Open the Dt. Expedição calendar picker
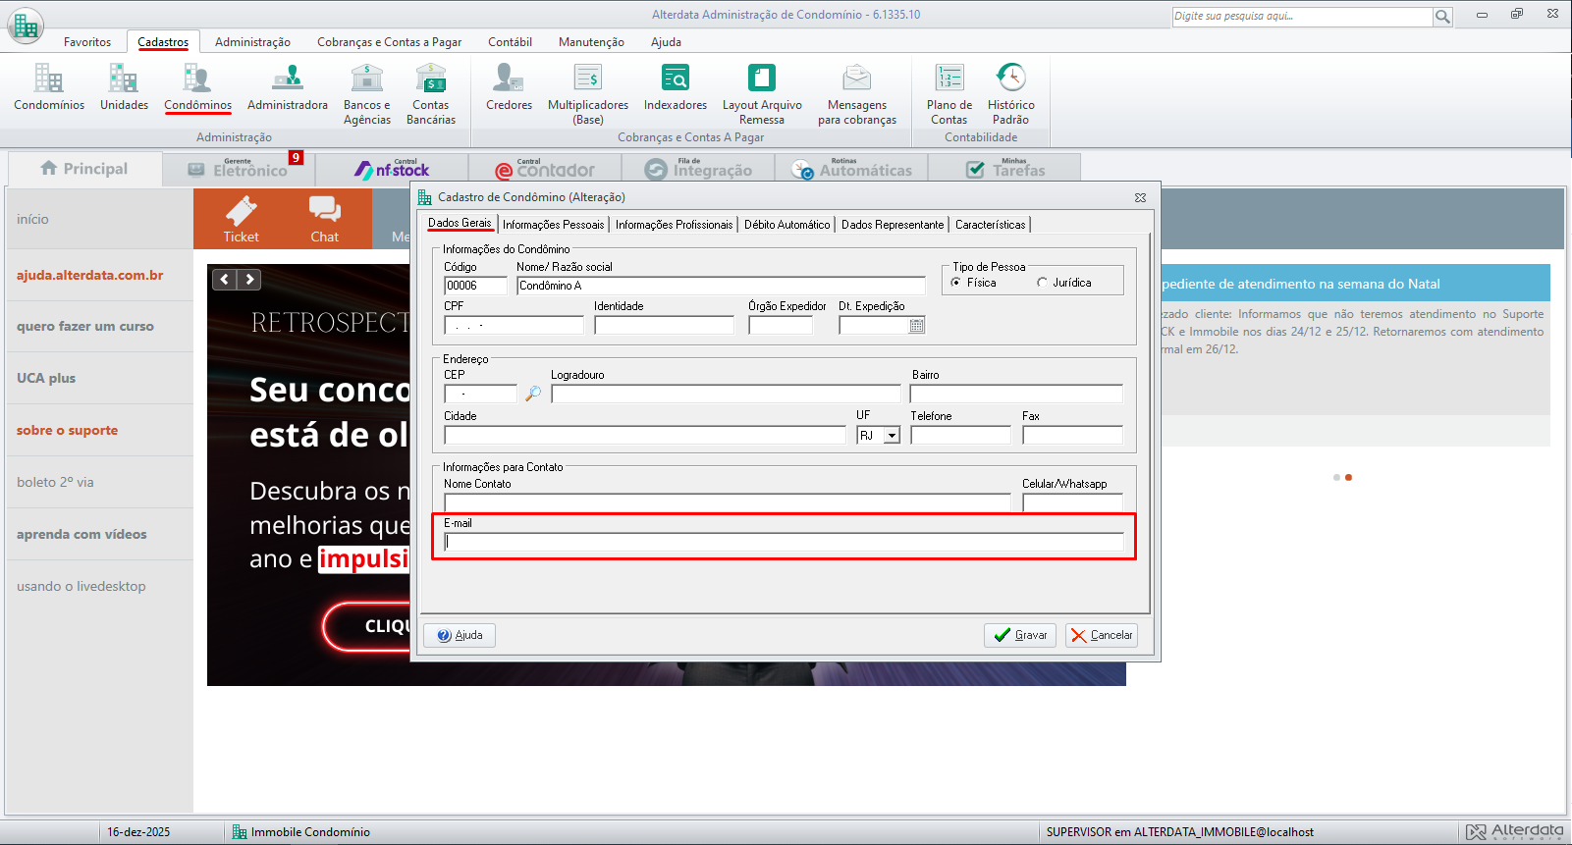This screenshot has width=1572, height=845. coord(916,326)
